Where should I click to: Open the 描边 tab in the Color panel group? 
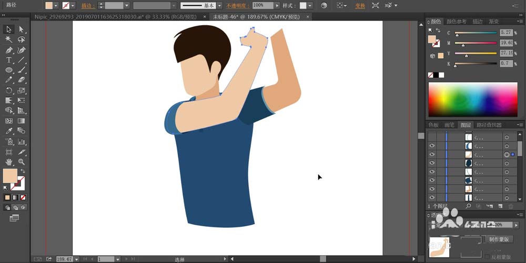(478, 22)
